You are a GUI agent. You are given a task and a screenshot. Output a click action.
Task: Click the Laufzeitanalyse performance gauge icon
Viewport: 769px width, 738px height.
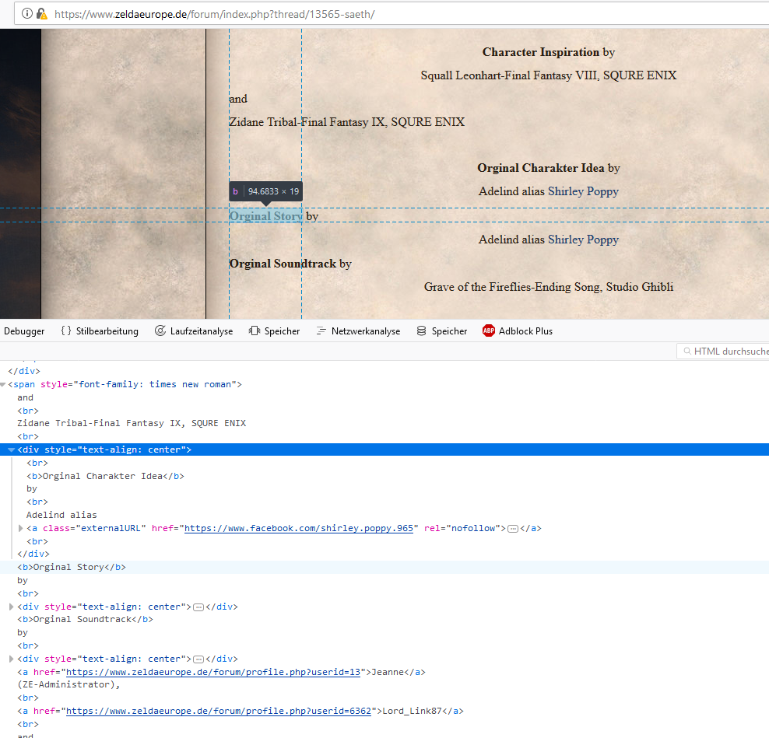[x=160, y=331]
